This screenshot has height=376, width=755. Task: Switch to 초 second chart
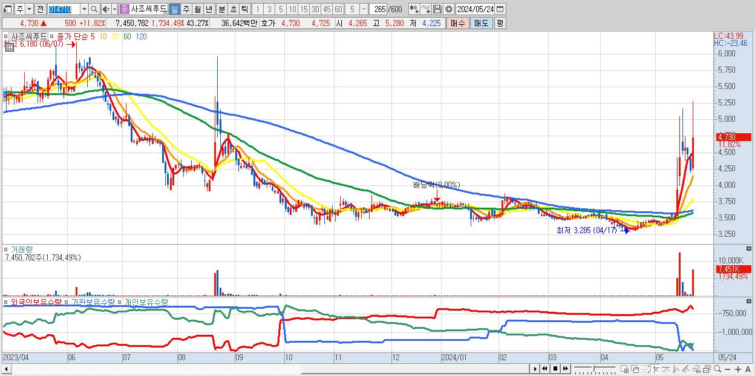tap(233, 9)
